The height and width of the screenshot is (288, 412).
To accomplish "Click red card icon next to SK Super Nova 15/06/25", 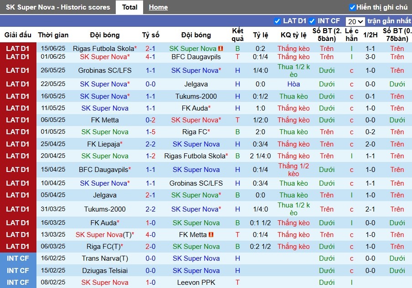I will coord(221,49).
